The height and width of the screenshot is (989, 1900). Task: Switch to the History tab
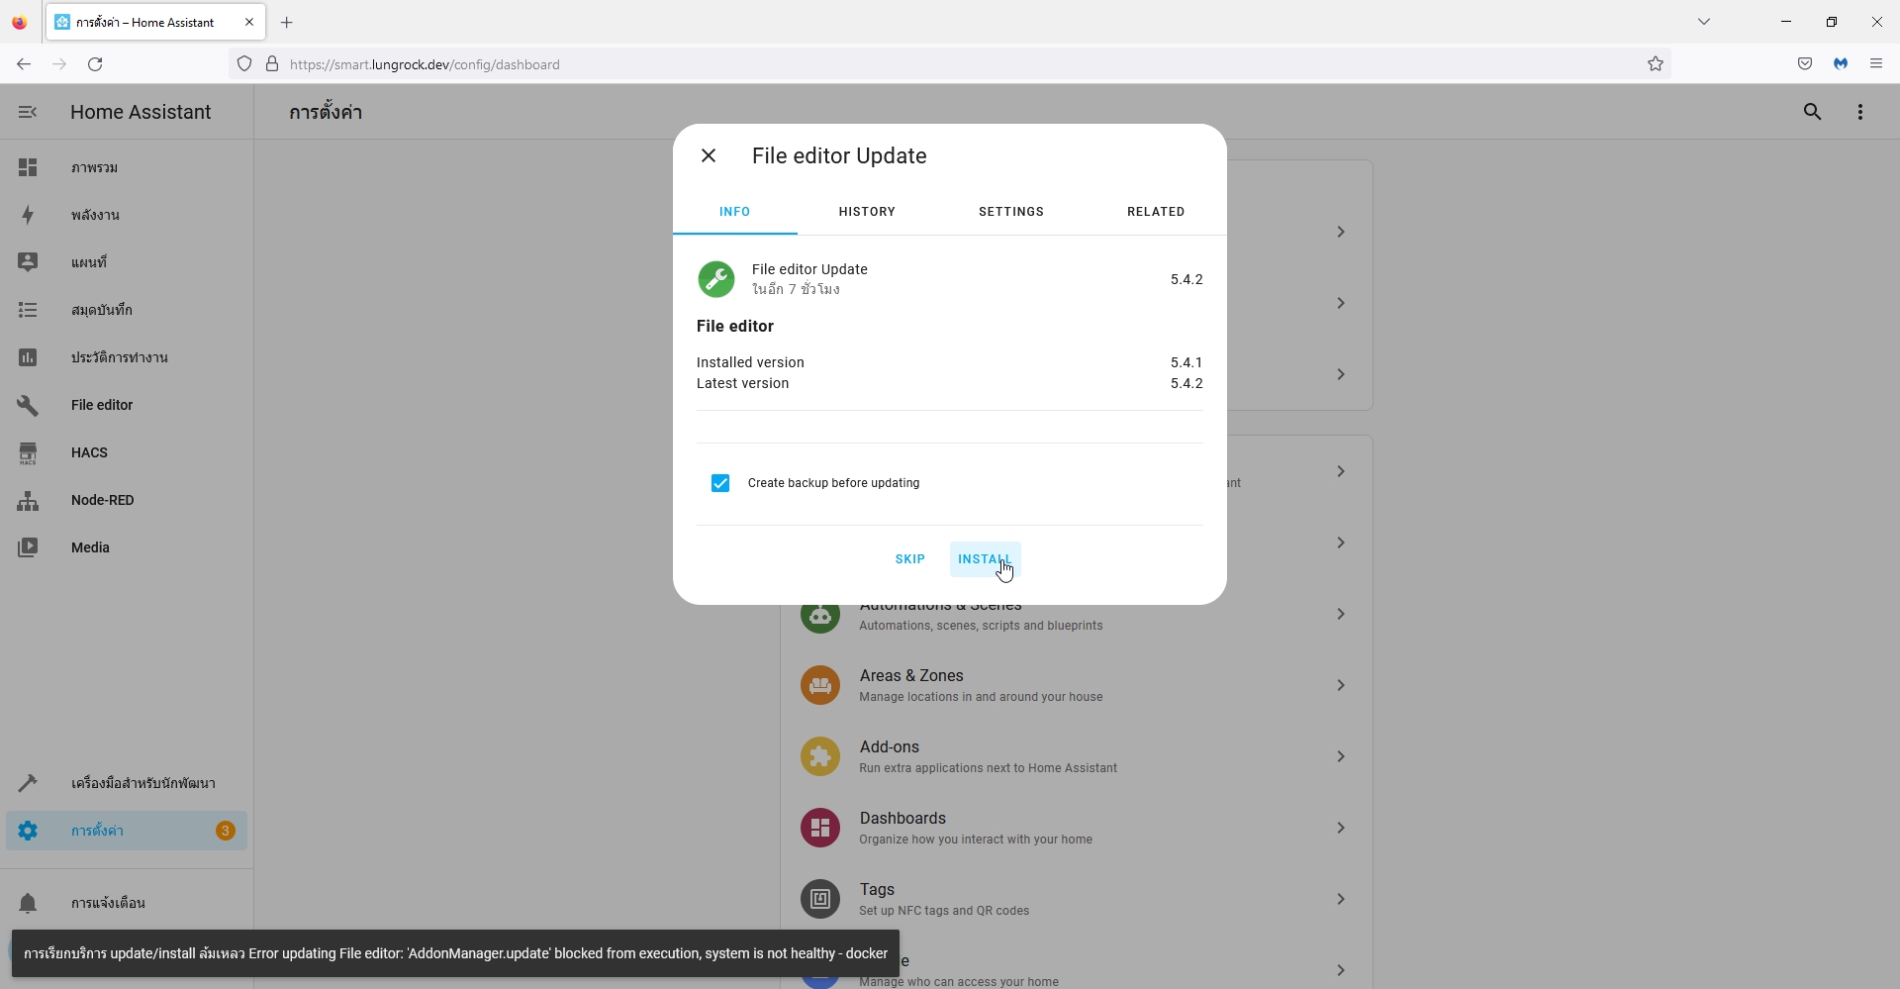867,212
